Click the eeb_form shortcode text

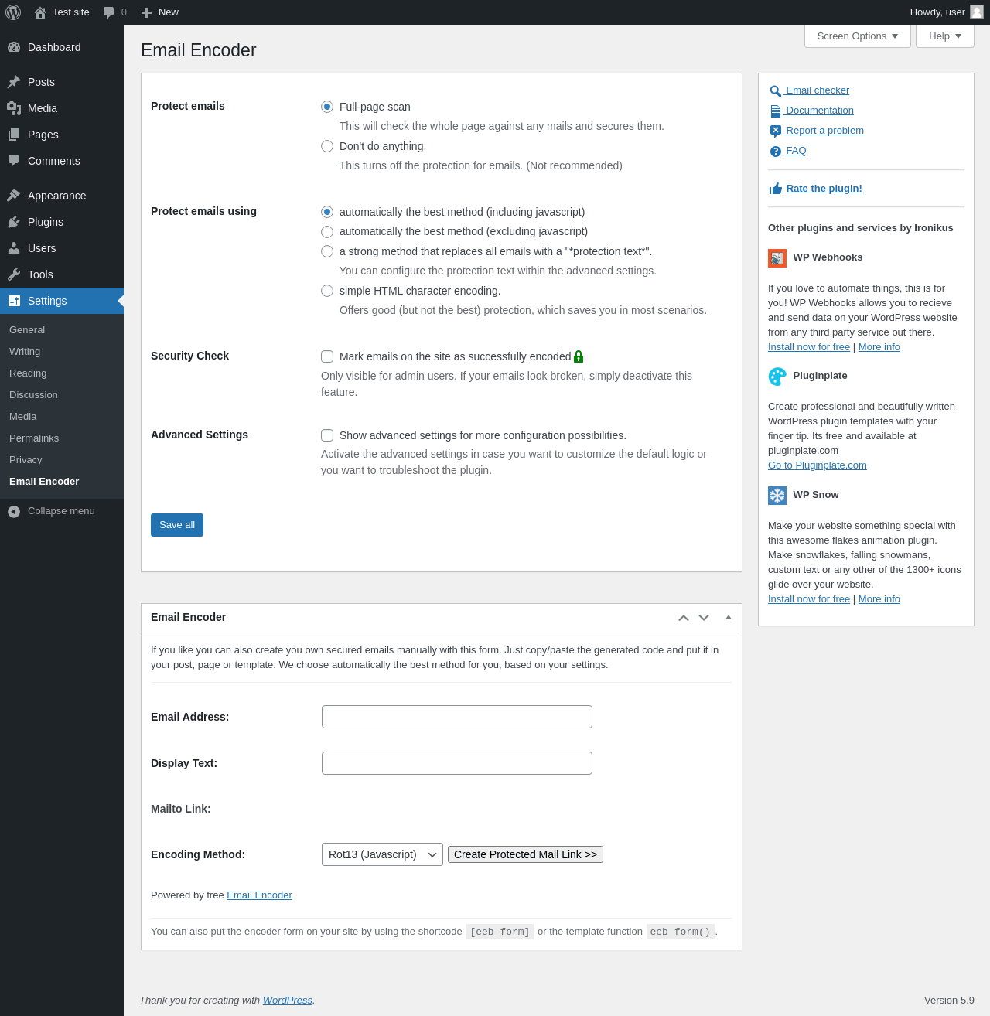500,932
